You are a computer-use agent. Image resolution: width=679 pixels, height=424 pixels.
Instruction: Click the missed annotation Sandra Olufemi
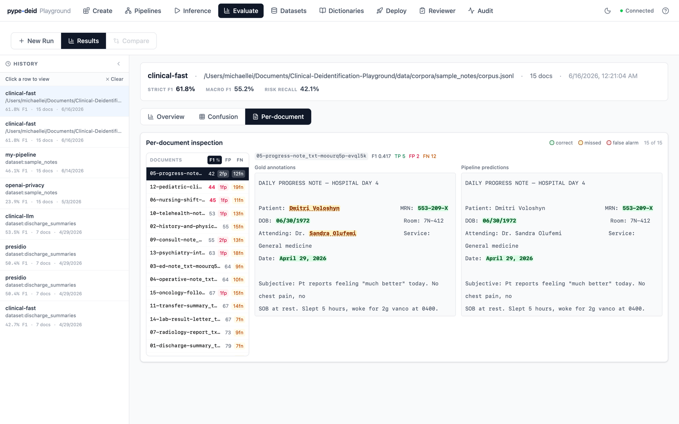coord(333,233)
